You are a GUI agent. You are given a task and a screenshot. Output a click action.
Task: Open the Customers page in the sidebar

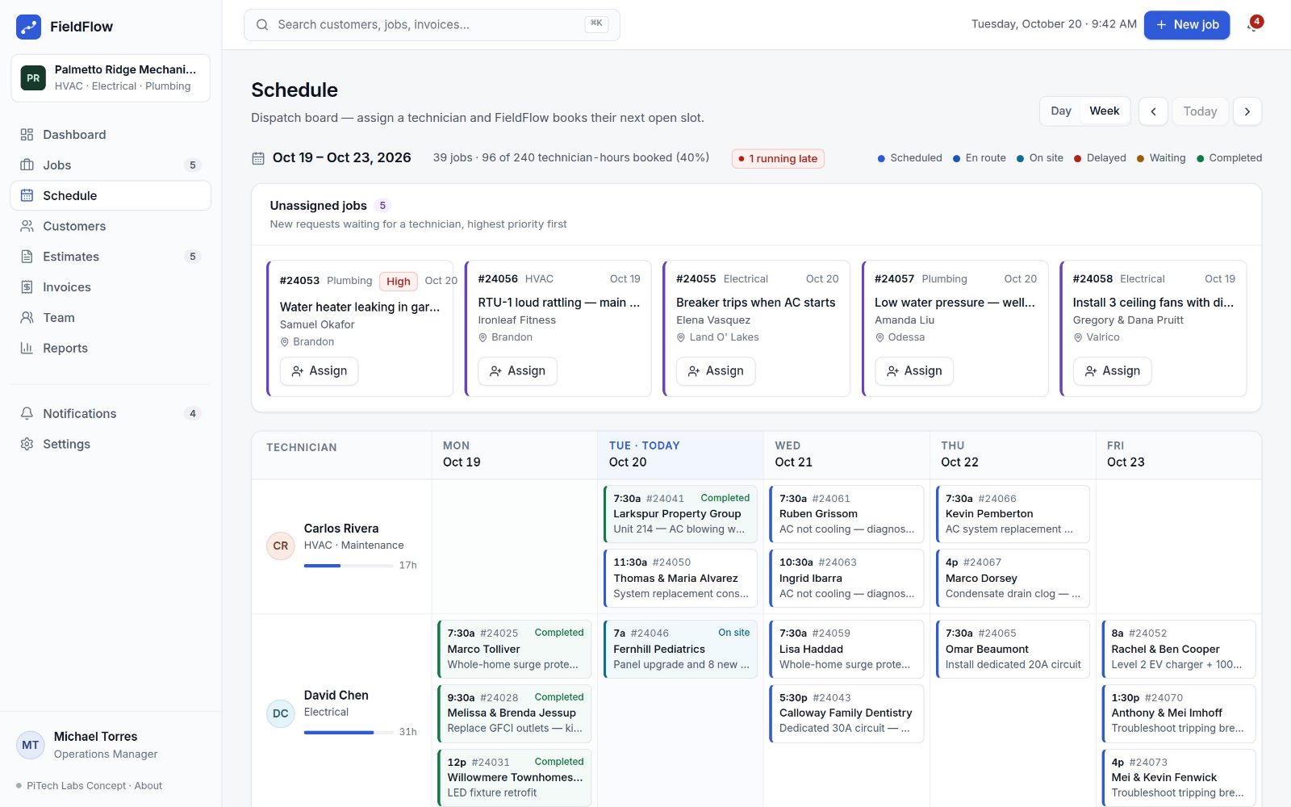click(x=111, y=227)
